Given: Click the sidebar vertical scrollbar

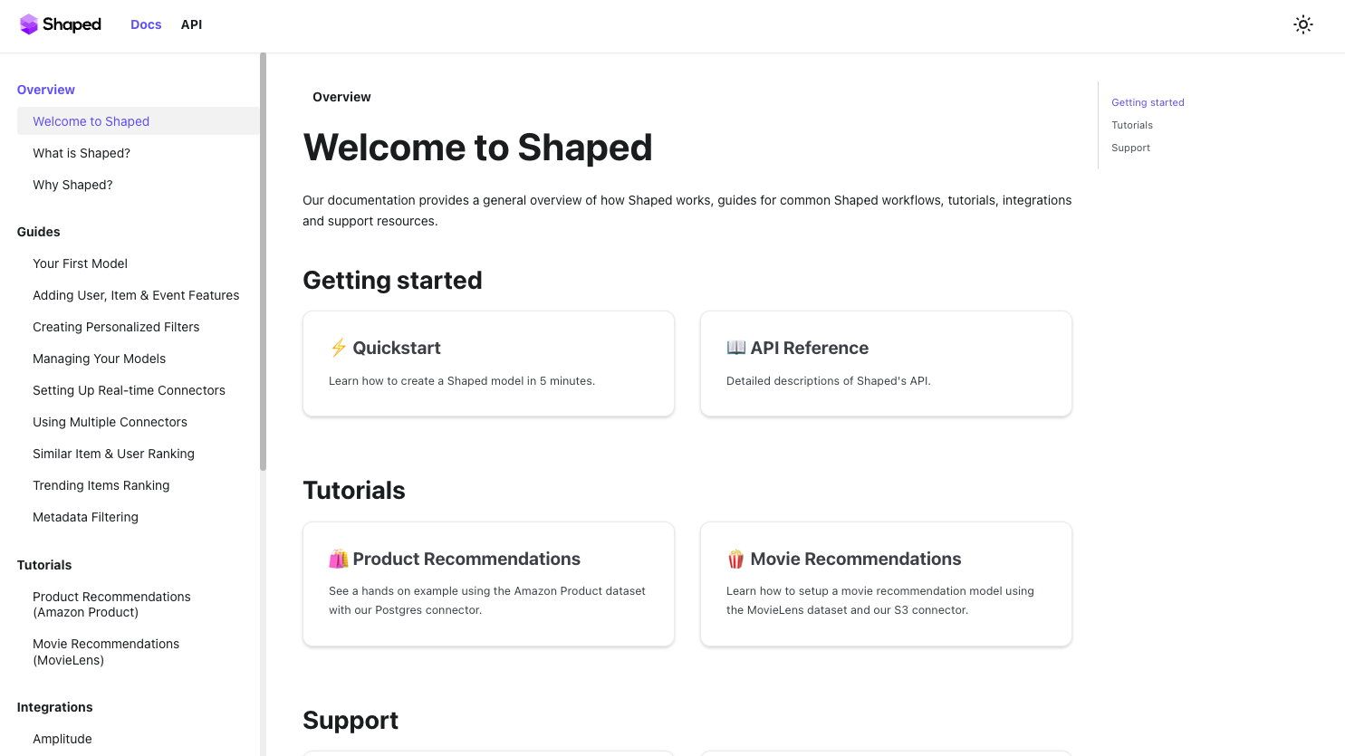Looking at the screenshot, I should (263, 263).
